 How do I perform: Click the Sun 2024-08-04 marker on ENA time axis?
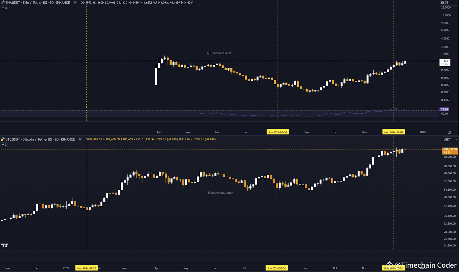point(278,132)
